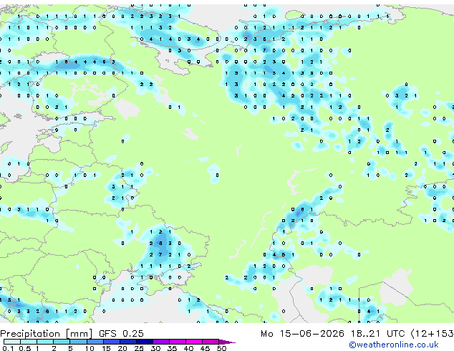Click the legend label "50"

pyautogui.click(x=221, y=348)
